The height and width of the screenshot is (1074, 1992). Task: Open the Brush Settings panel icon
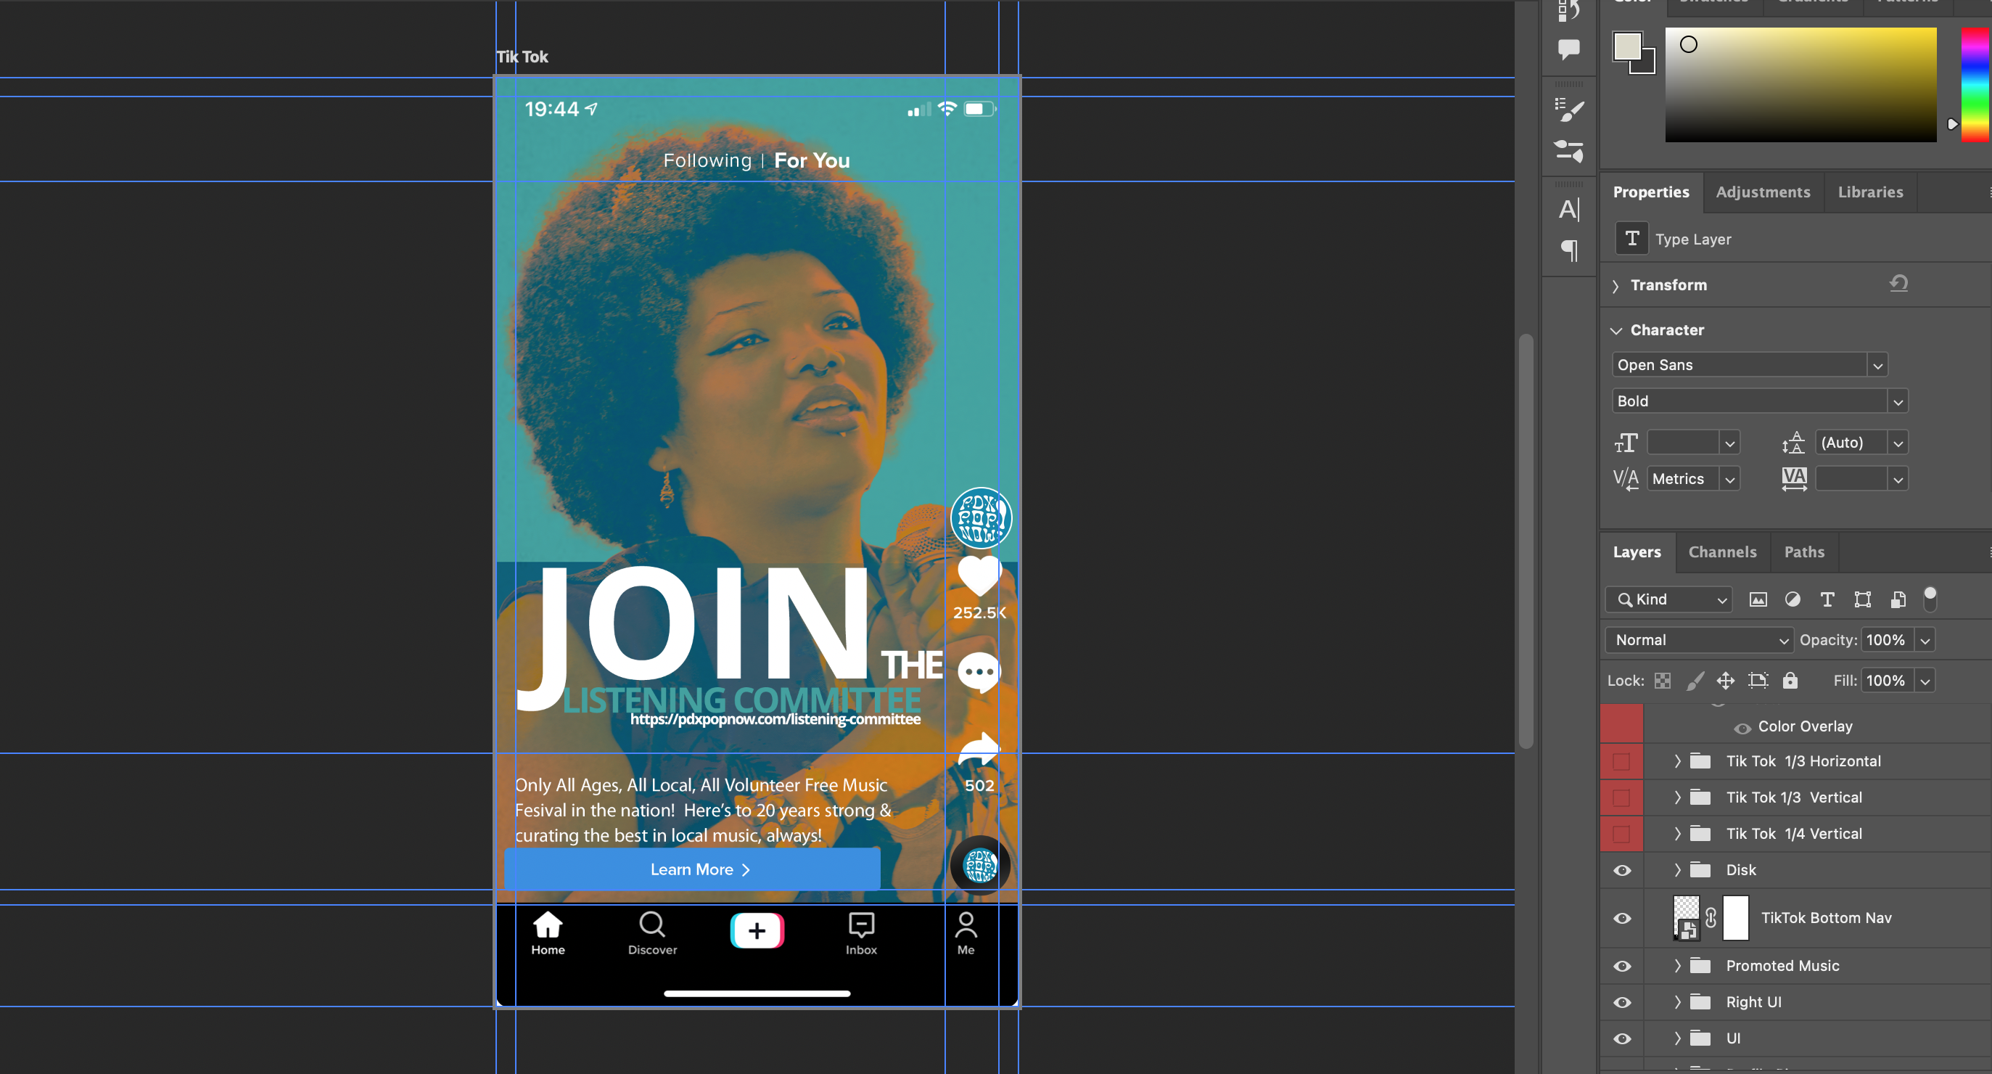coord(1568,110)
